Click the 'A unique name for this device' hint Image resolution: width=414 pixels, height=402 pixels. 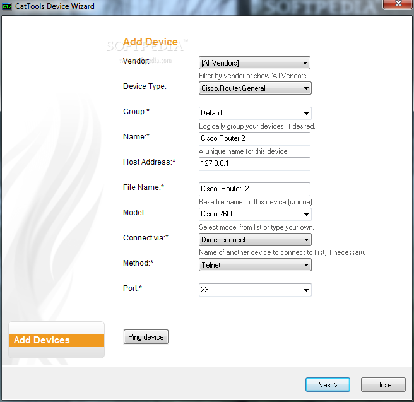[244, 151]
